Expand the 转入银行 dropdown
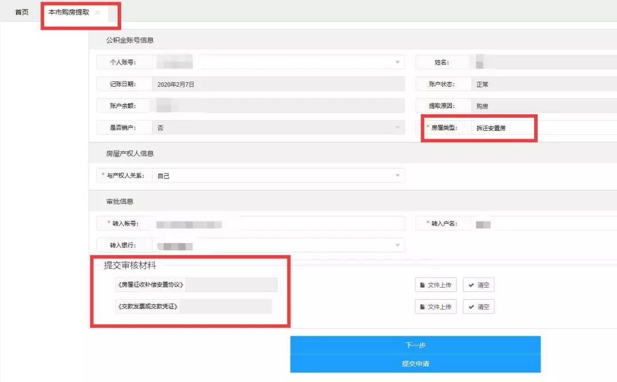617x382 pixels. click(x=397, y=245)
